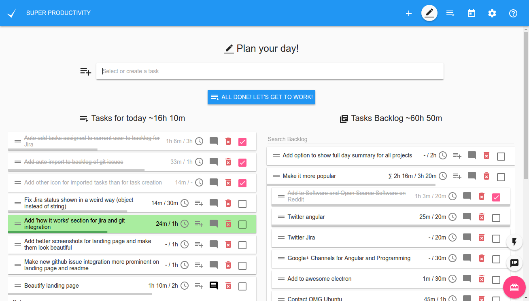Open the help question mark icon

513,13
